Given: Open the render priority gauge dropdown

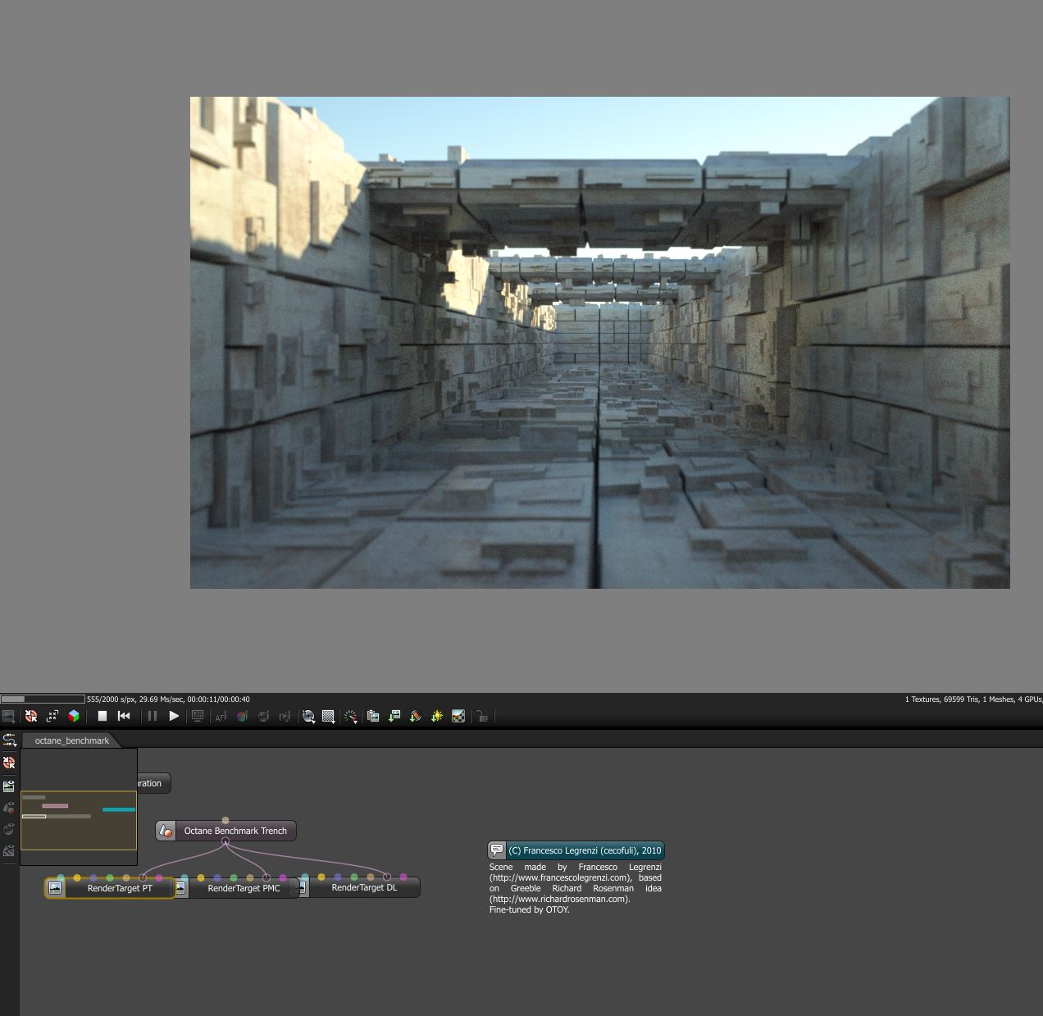Looking at the screenshot, I should 351,716.
